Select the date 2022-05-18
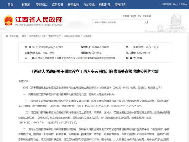Screen dimensions: 189x142 [x=143, y=53]
